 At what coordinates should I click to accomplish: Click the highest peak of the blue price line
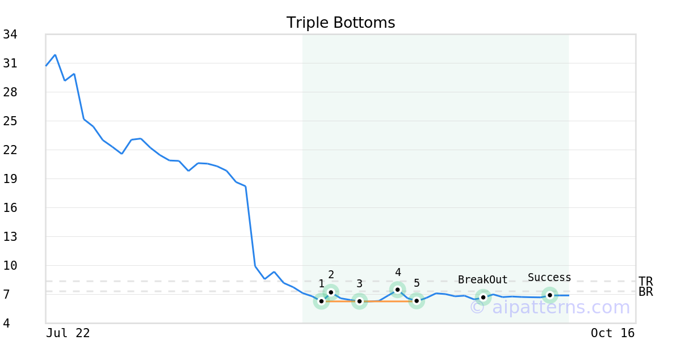click(55, 55)
